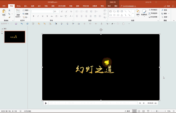The width and height of the screenshot is (176, 113).
Task: Click the comments icon next to Share
Action: coord(173,6)
